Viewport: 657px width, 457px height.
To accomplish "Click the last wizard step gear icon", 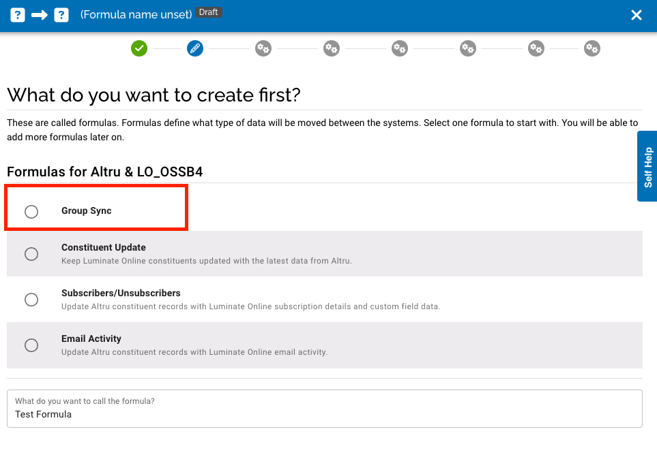I will 592,48.
